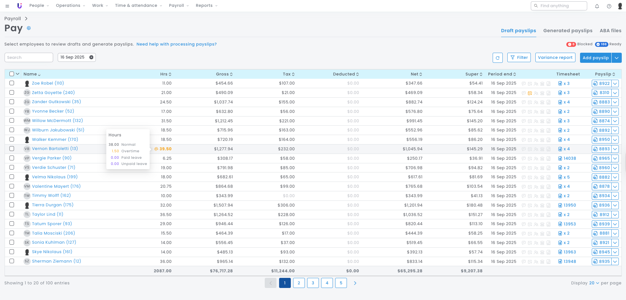Click the bank icon in Yvonne Becker's row

click(x=542, y=112)
